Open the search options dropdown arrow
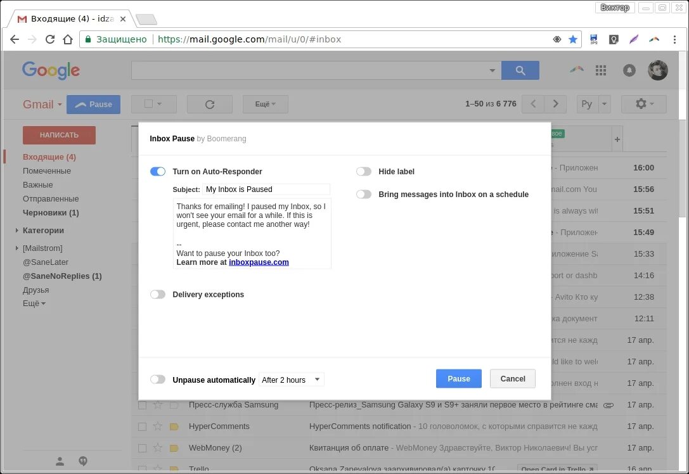Viewport: 689px width, 474px height. (x=492, y=70)
